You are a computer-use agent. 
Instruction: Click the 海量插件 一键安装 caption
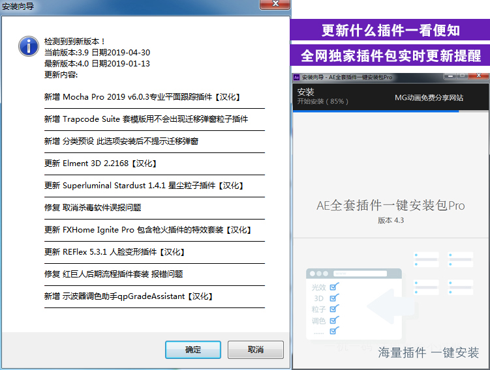pyautogui.click(x=429, y=353)
